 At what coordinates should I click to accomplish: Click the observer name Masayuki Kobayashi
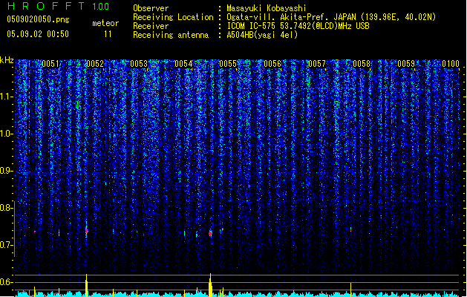(267, 8)
